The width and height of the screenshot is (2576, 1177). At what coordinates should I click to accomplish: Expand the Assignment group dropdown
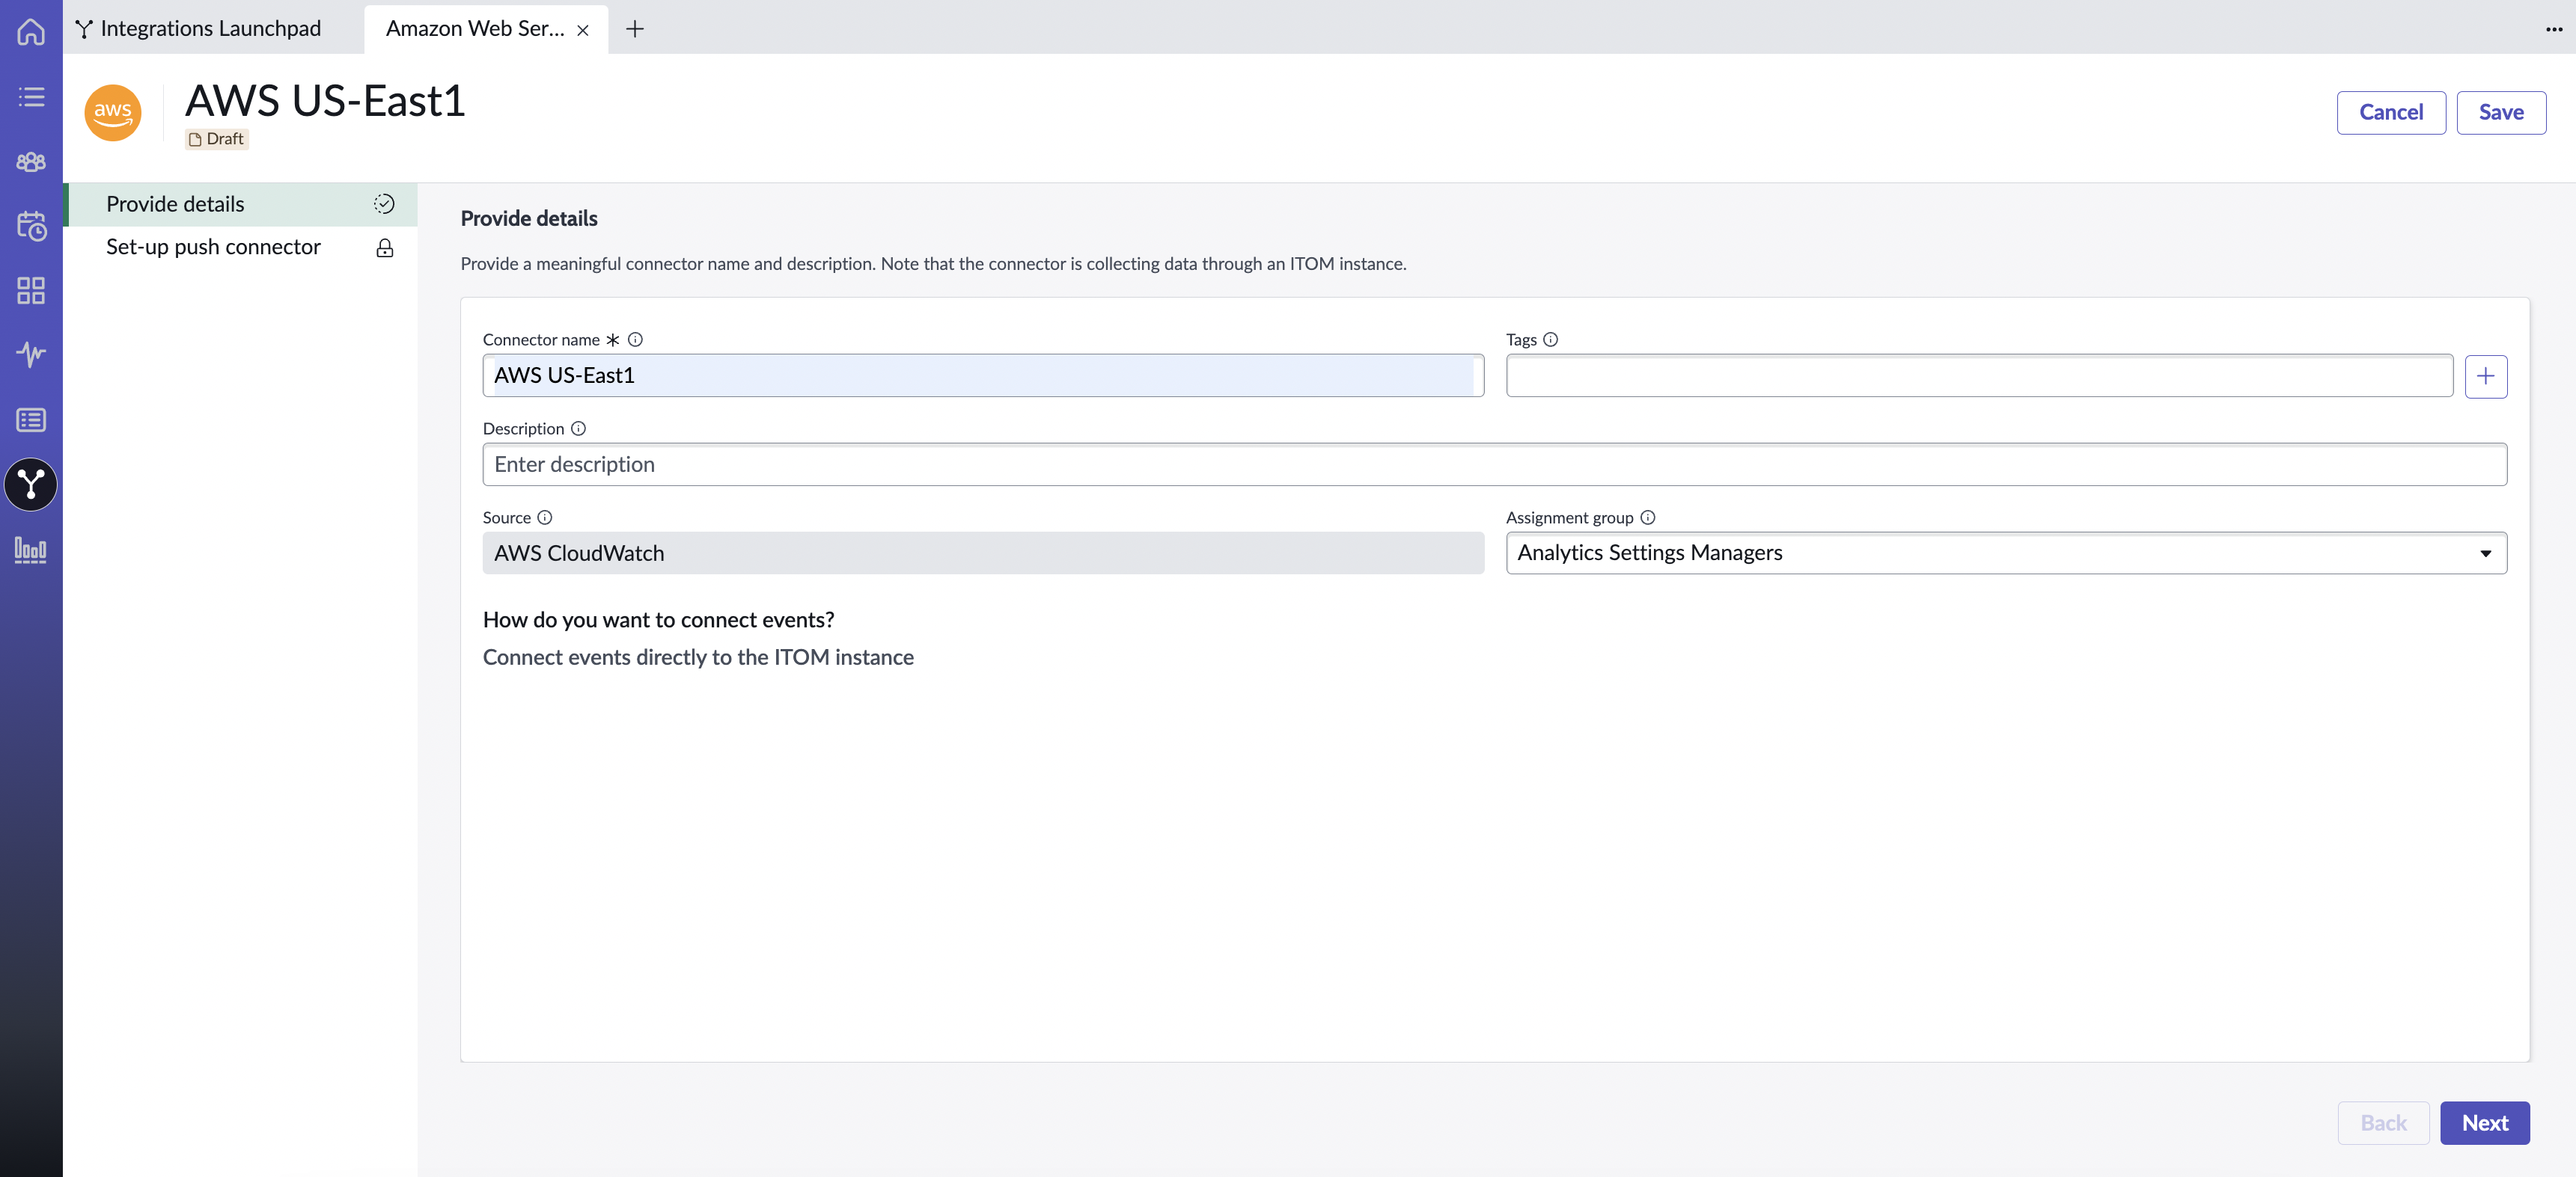point(2006,553)
